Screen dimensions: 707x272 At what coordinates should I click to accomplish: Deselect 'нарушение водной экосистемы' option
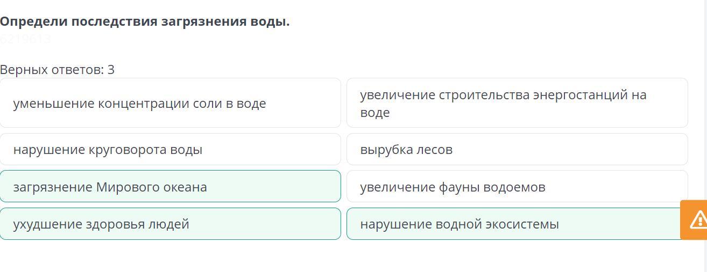click(x=511, y=224)
